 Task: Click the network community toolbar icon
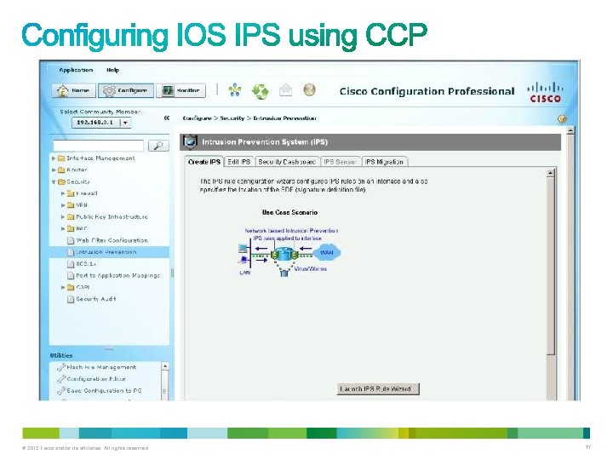point(235,90)
